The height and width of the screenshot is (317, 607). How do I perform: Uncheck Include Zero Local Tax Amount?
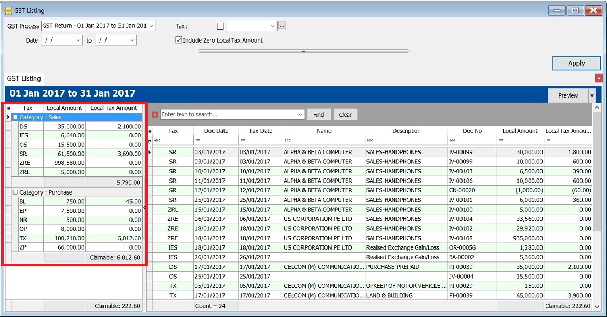click(x=179, y=40)
